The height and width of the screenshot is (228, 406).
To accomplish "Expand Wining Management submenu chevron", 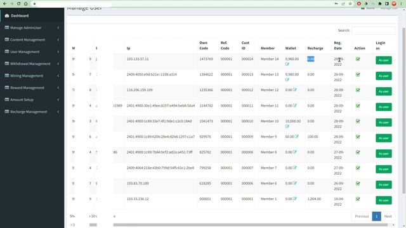I will [58, 76].
